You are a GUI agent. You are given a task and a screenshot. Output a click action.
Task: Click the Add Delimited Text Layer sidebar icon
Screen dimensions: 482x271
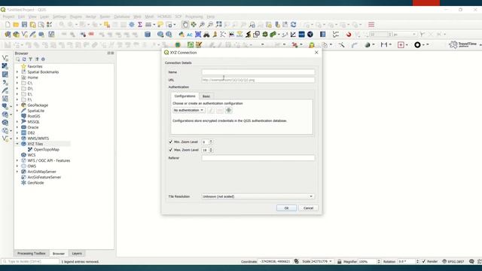pyautogui.click(x=5, y=82)
